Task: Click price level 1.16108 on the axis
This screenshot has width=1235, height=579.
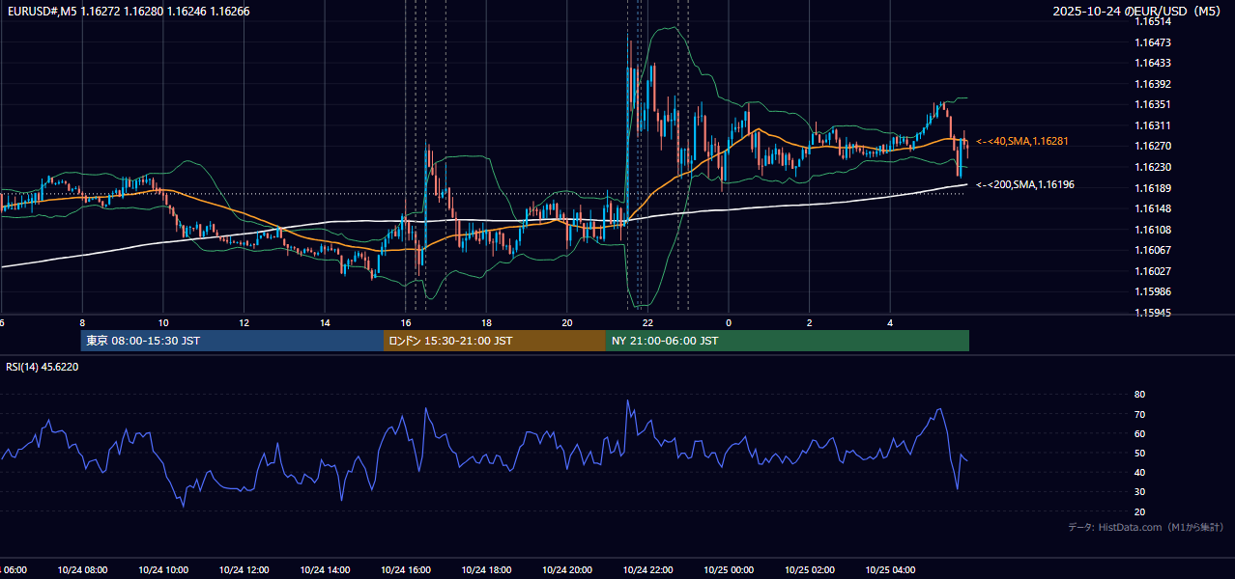Action: [1152, 230]
